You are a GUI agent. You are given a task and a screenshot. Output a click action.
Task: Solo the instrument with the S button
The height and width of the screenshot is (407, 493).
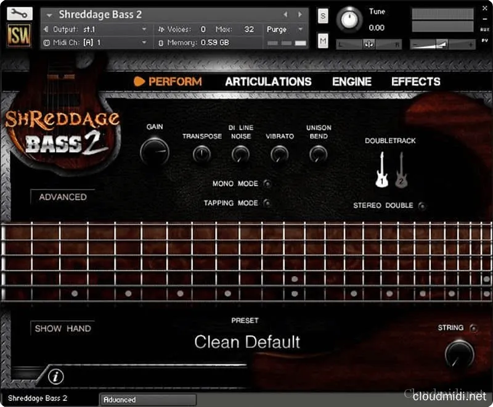point(322,15)
